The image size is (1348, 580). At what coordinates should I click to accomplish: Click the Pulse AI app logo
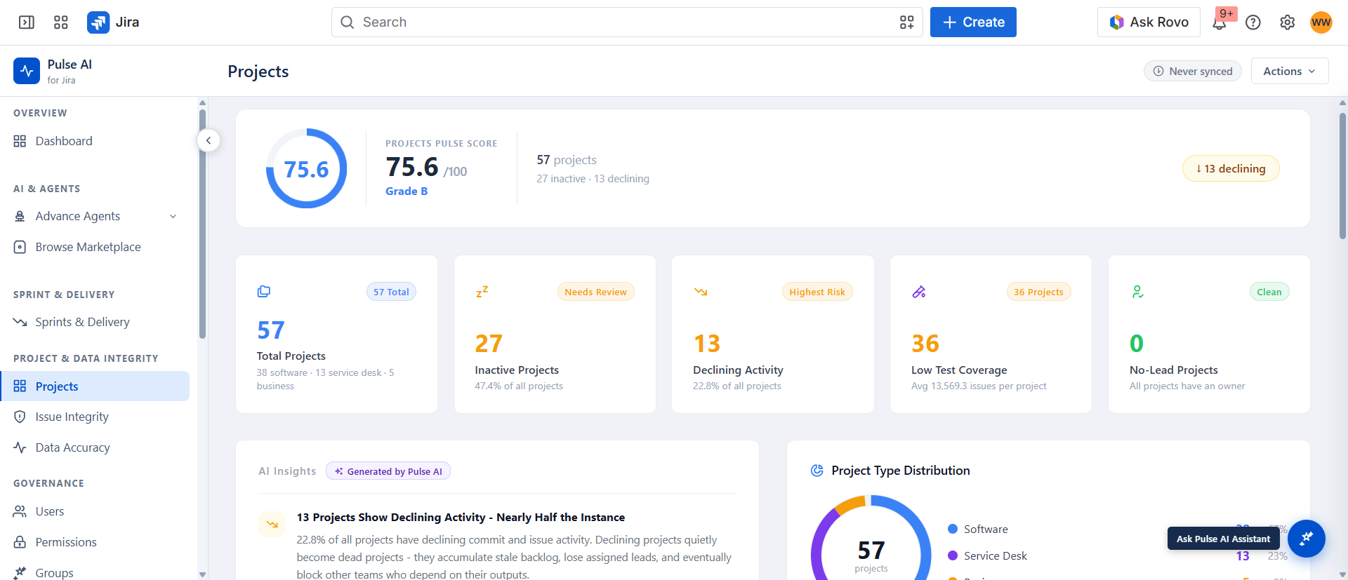click(27, 71)
